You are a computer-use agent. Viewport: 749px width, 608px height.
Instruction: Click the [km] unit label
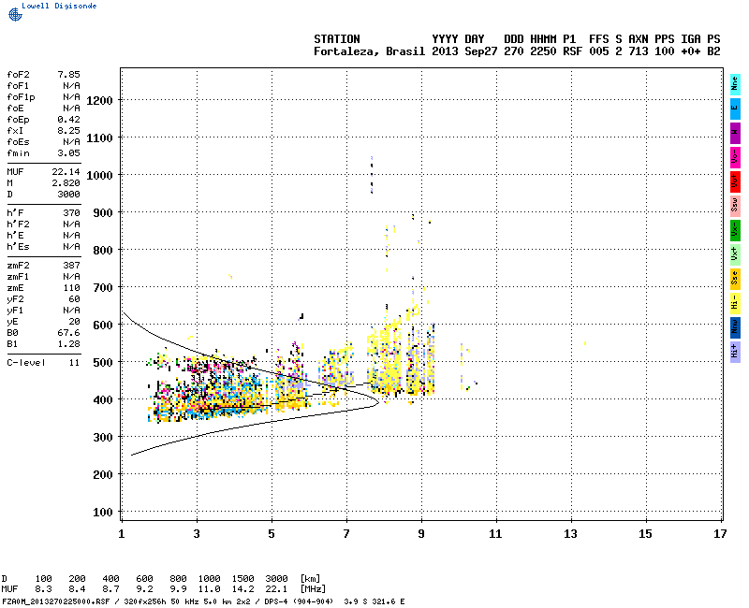(x=310, y=579)
